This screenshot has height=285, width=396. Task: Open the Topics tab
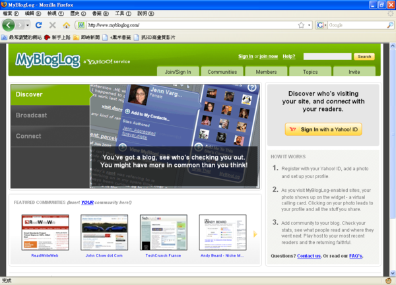(310, 72)
